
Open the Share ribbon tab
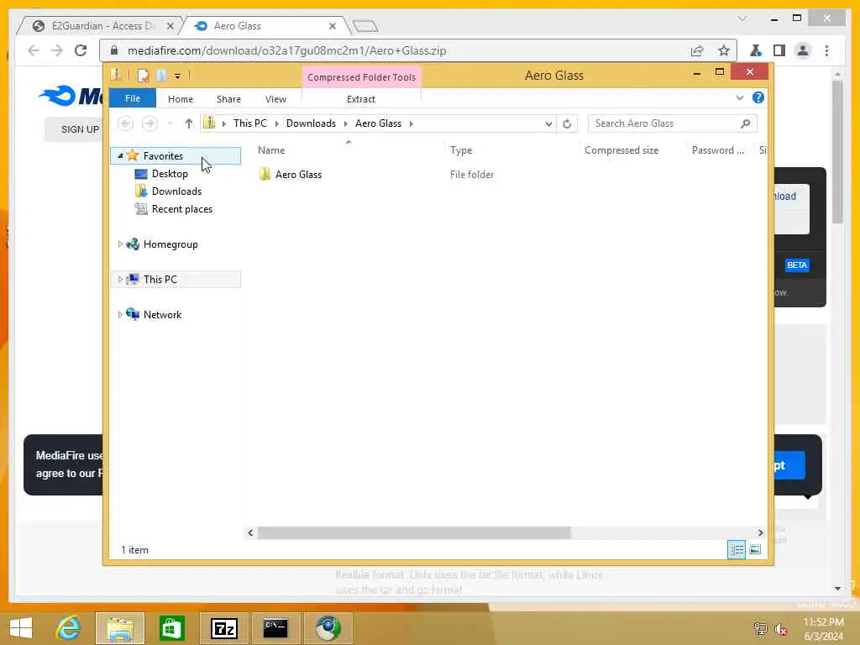point(228,99)
